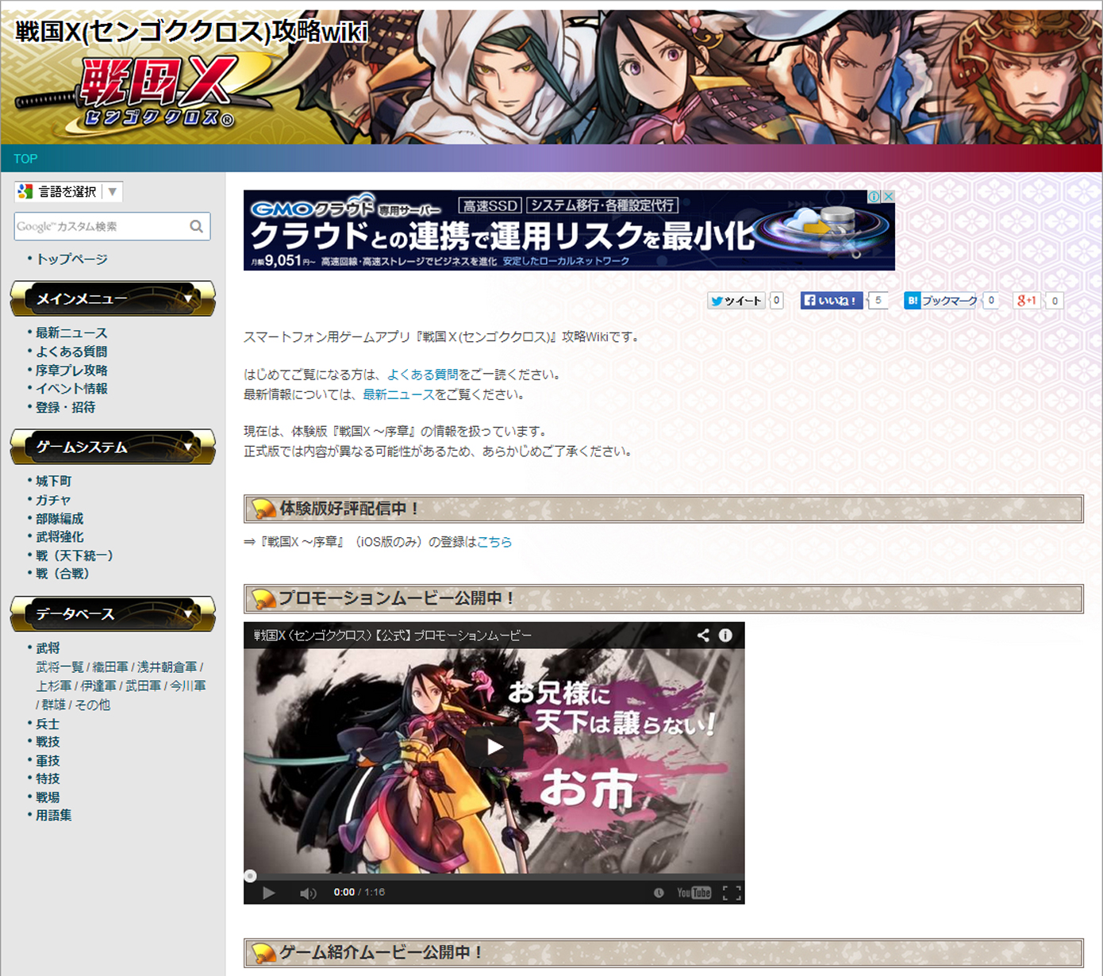The height and width of the screenshot is (976, 1103).
Task: Click the search magnifier icon
Action: point(196,226)
